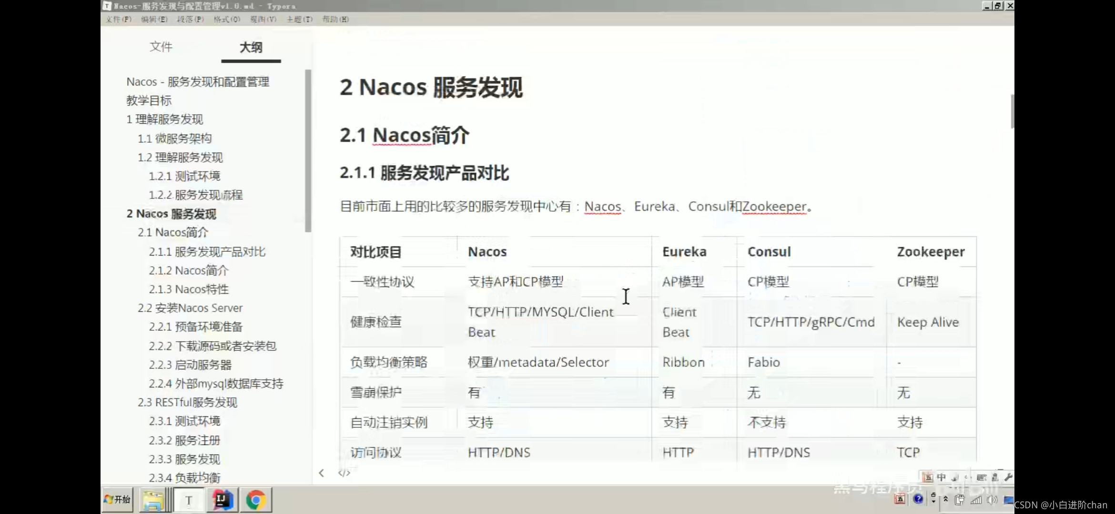Image resolution: width=1115 pixels, height=514 pixels.
Task: Open 文件(F) menu
Action: (x=119, y=19)
